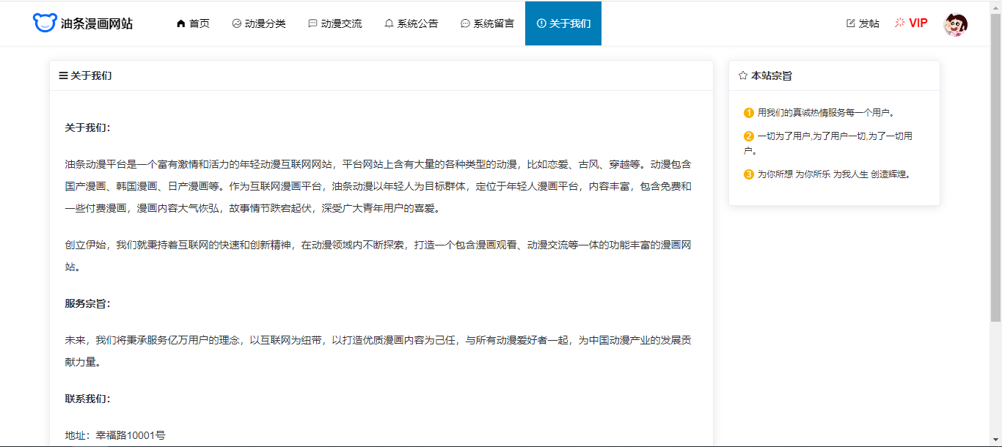Click the orange number 2 badge
Viewport: 1002px width, 447px height.
[749, 136]
